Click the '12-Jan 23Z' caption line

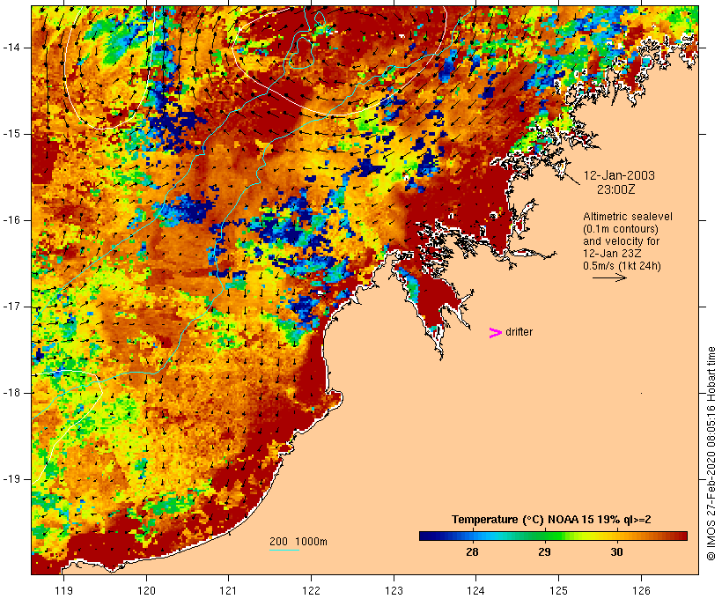[613, 254]
